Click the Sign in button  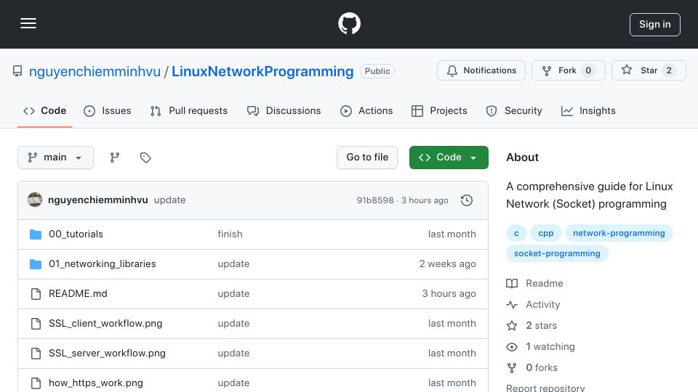pyautogui.click(x=655, y=25)
